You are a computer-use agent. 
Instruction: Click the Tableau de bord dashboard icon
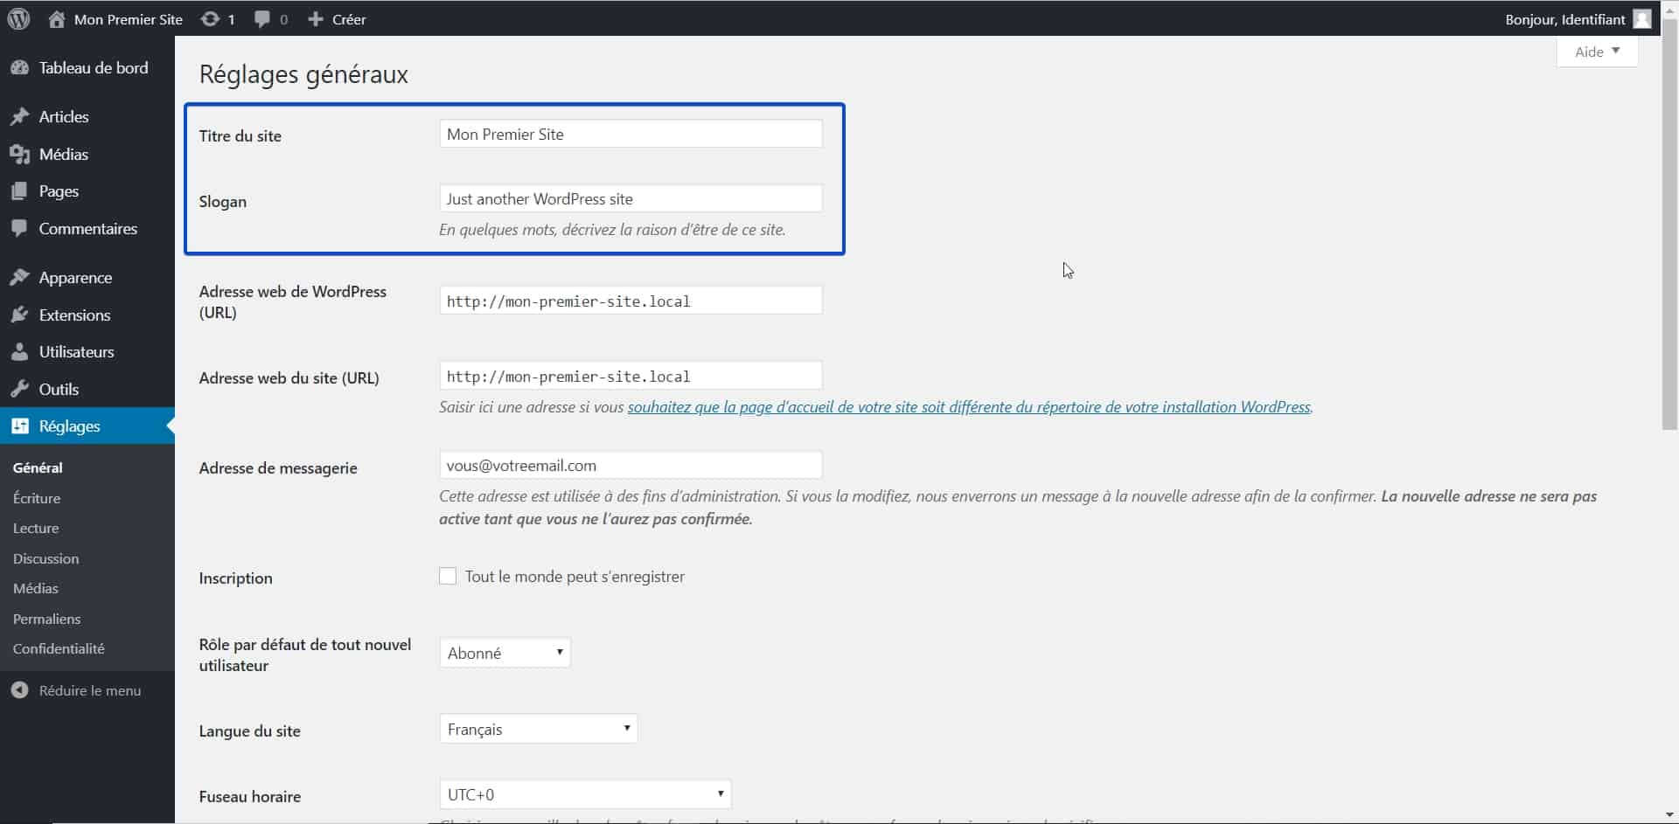click(19, 67)
